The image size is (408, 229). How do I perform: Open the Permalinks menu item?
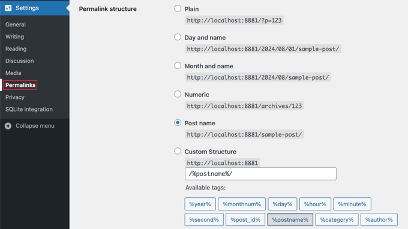(20, 85)
